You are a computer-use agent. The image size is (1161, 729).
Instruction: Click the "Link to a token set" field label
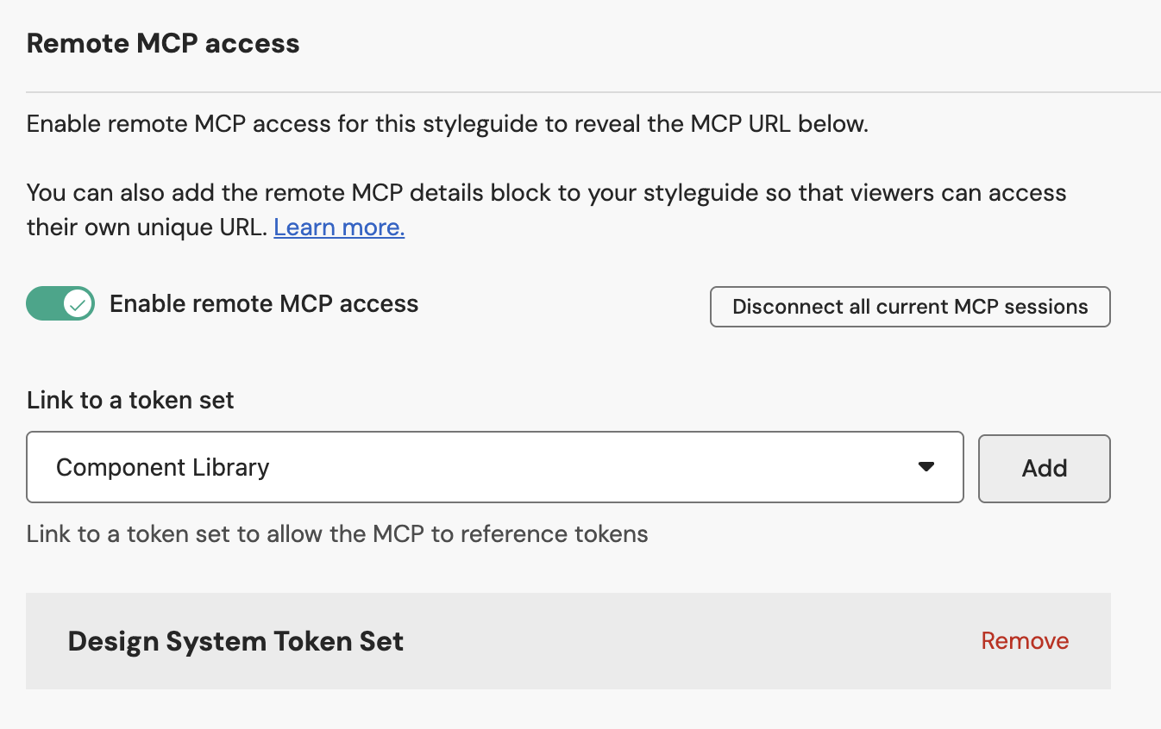tap(130, 401)
